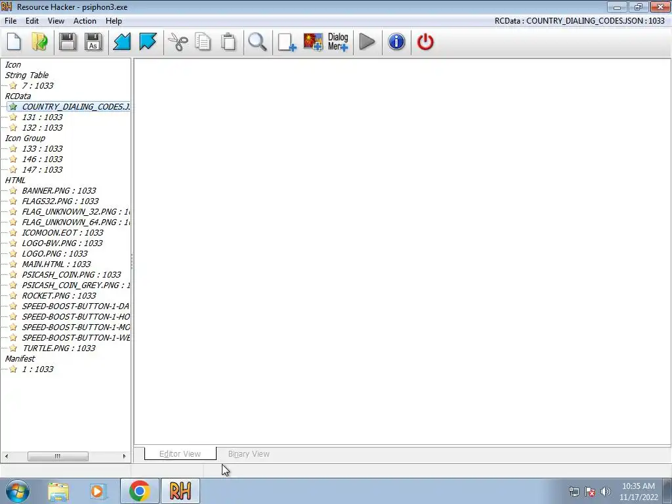Select the 7 : 1033 string table entry
Image resolution: width=672 pixels, height=504 pixels.
pyautogui.click(x=37, y=86)
